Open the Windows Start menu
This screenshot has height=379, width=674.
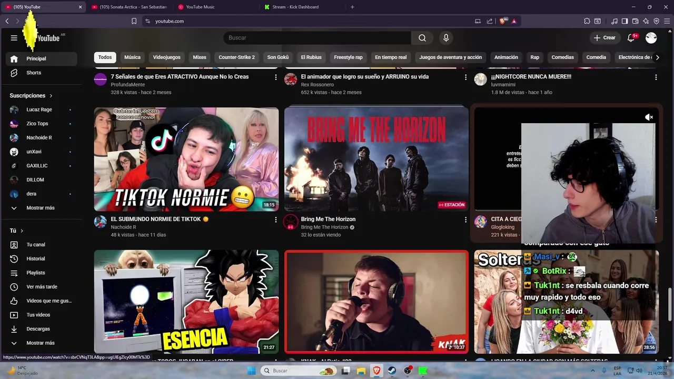point(252,371)
